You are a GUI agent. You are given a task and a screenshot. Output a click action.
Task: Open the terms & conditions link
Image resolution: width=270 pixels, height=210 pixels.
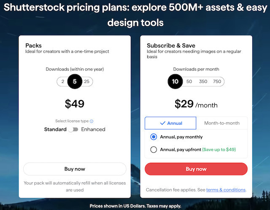(226, 190)
